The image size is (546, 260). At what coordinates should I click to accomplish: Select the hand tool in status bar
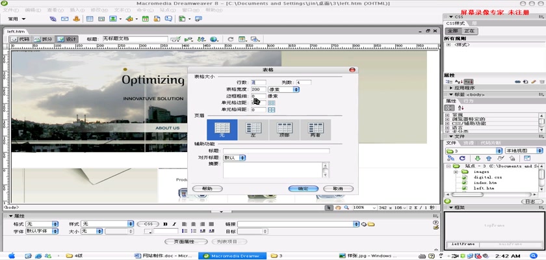coord(338,207)
